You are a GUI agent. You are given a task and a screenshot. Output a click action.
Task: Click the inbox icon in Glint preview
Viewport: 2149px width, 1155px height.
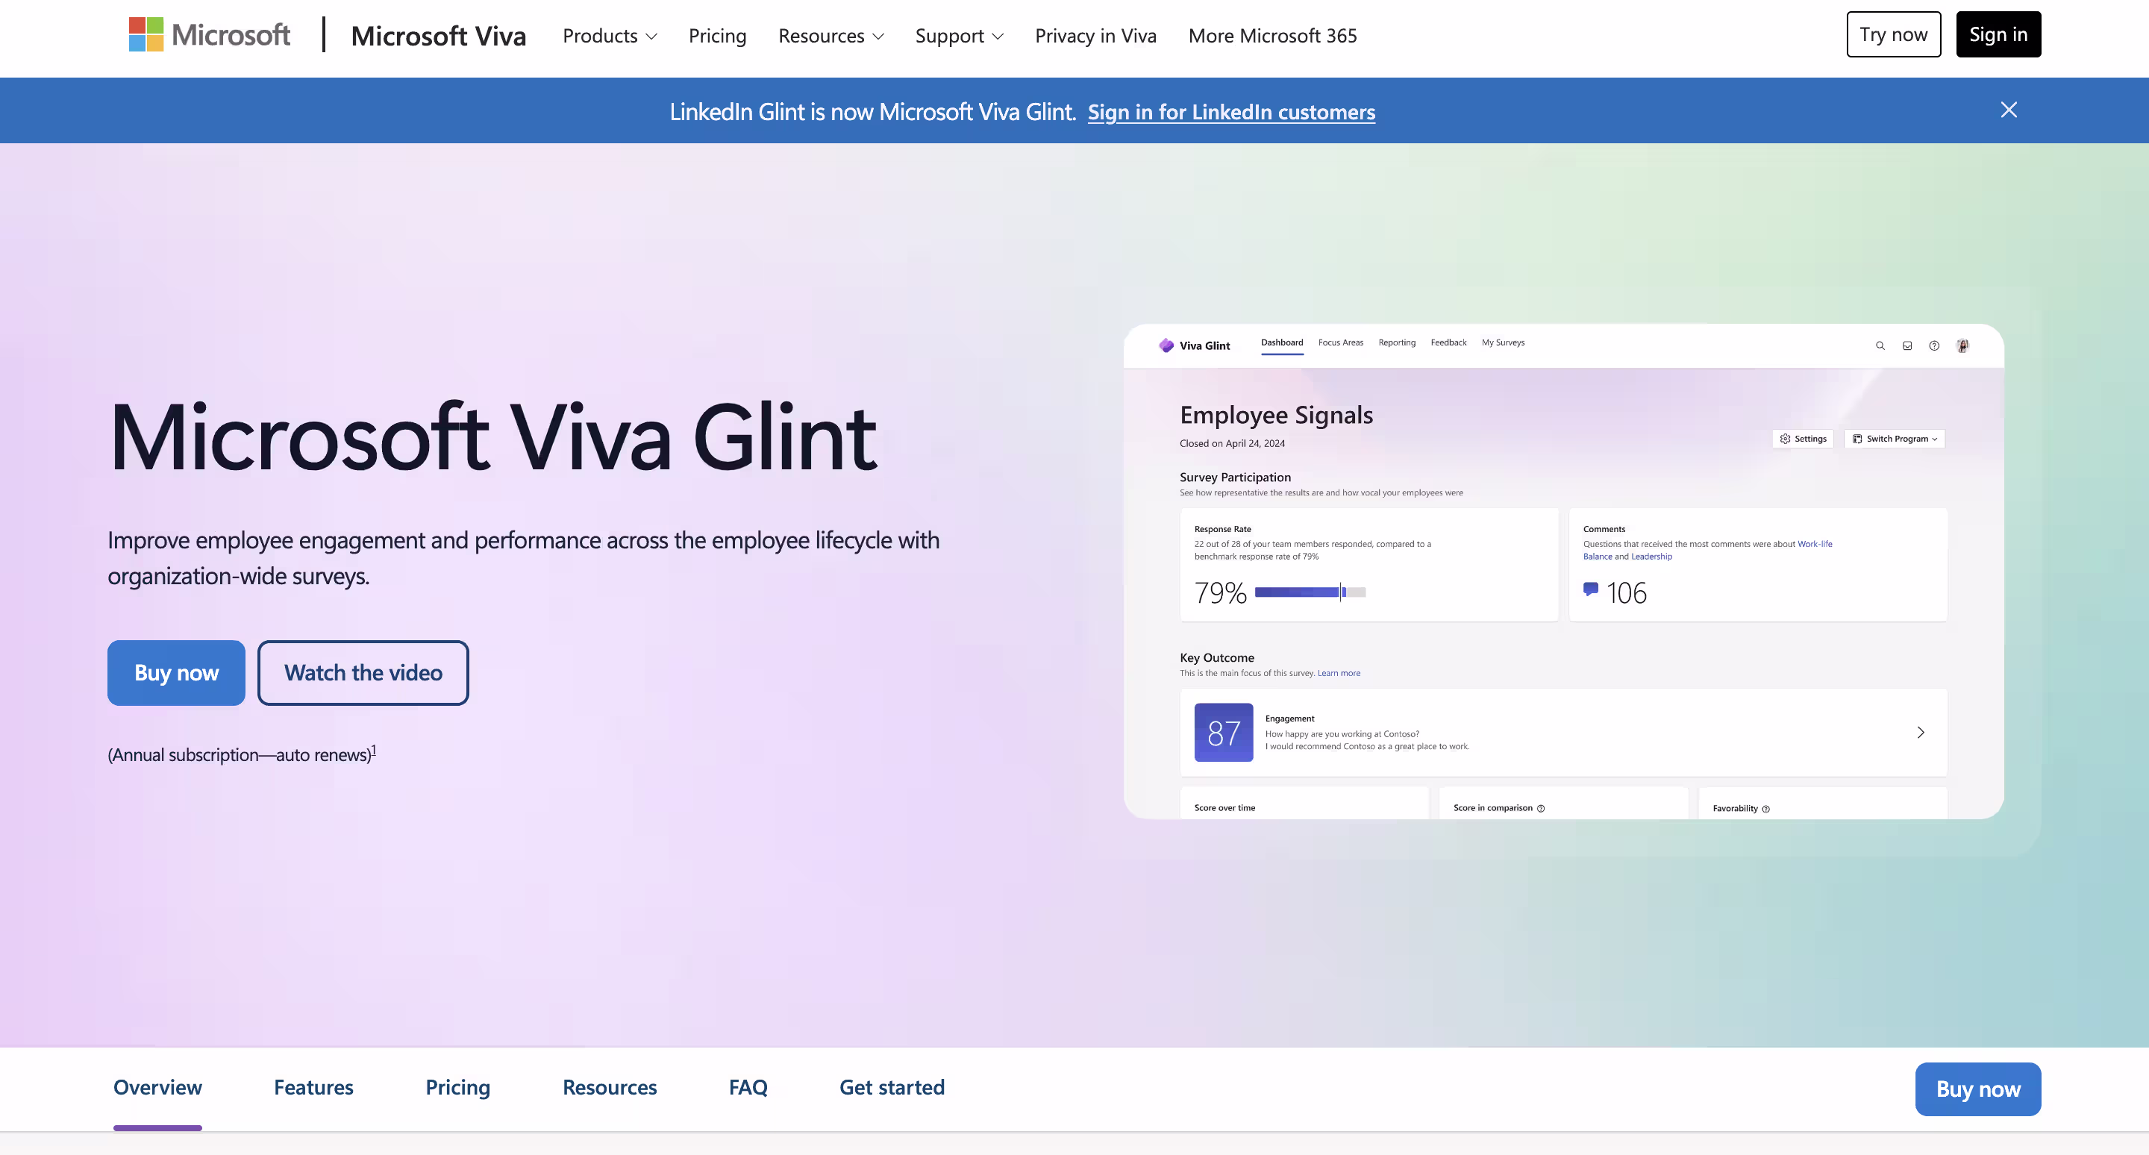(1906, 345)
